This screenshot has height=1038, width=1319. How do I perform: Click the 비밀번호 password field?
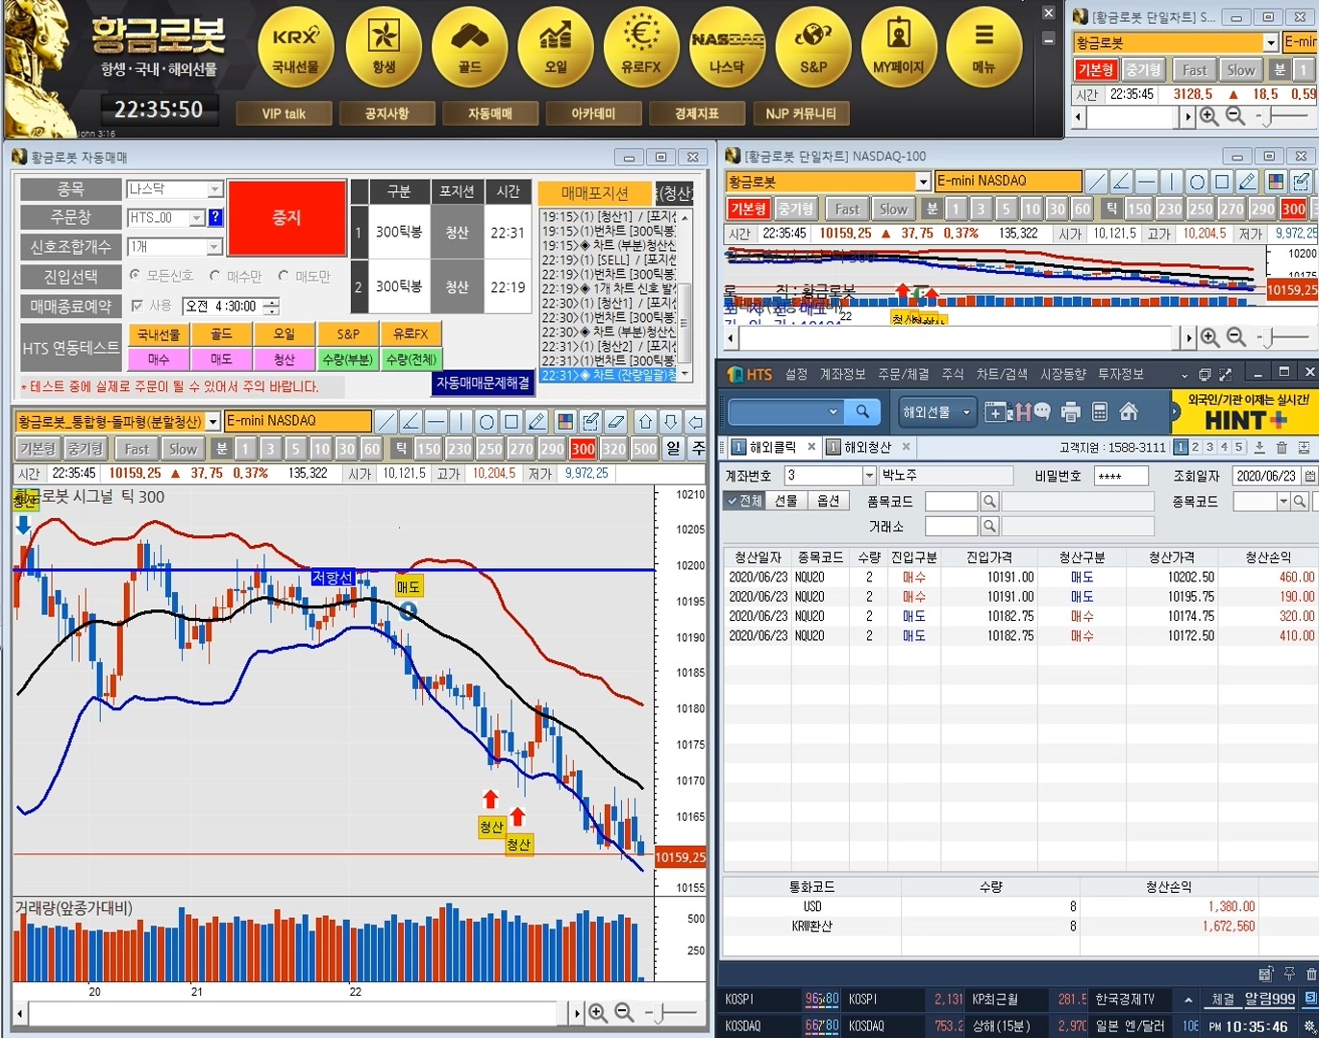1121,476
